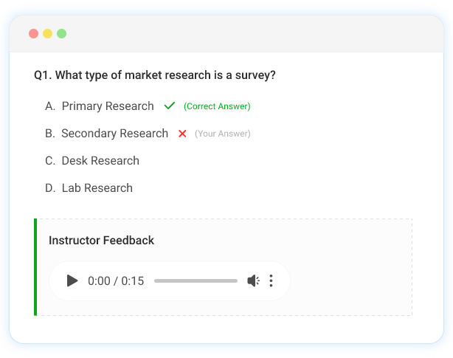Select option A Primary Research
Screen dimensions: 453x358
(x=107, y=106)
